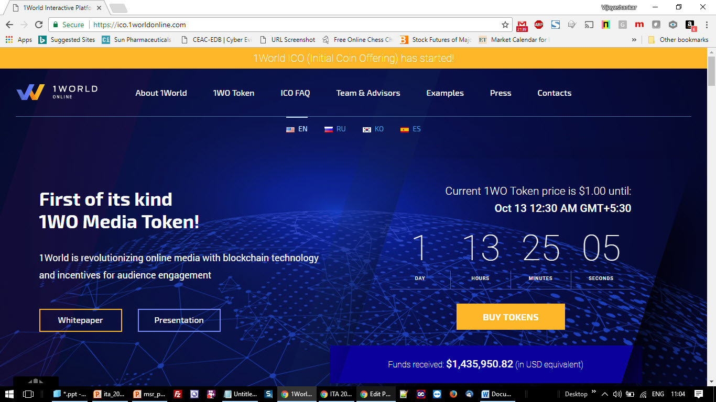This screenshot has height=402, width=716.
Task: Open a new tab button
Action: (x=118, y=8)
